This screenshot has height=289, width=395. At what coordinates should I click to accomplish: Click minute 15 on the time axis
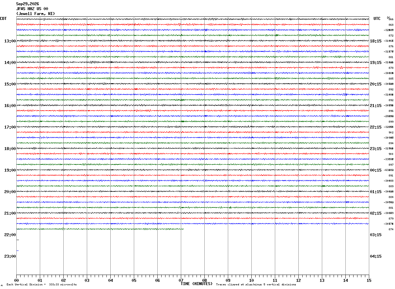(x=369, y=280)
